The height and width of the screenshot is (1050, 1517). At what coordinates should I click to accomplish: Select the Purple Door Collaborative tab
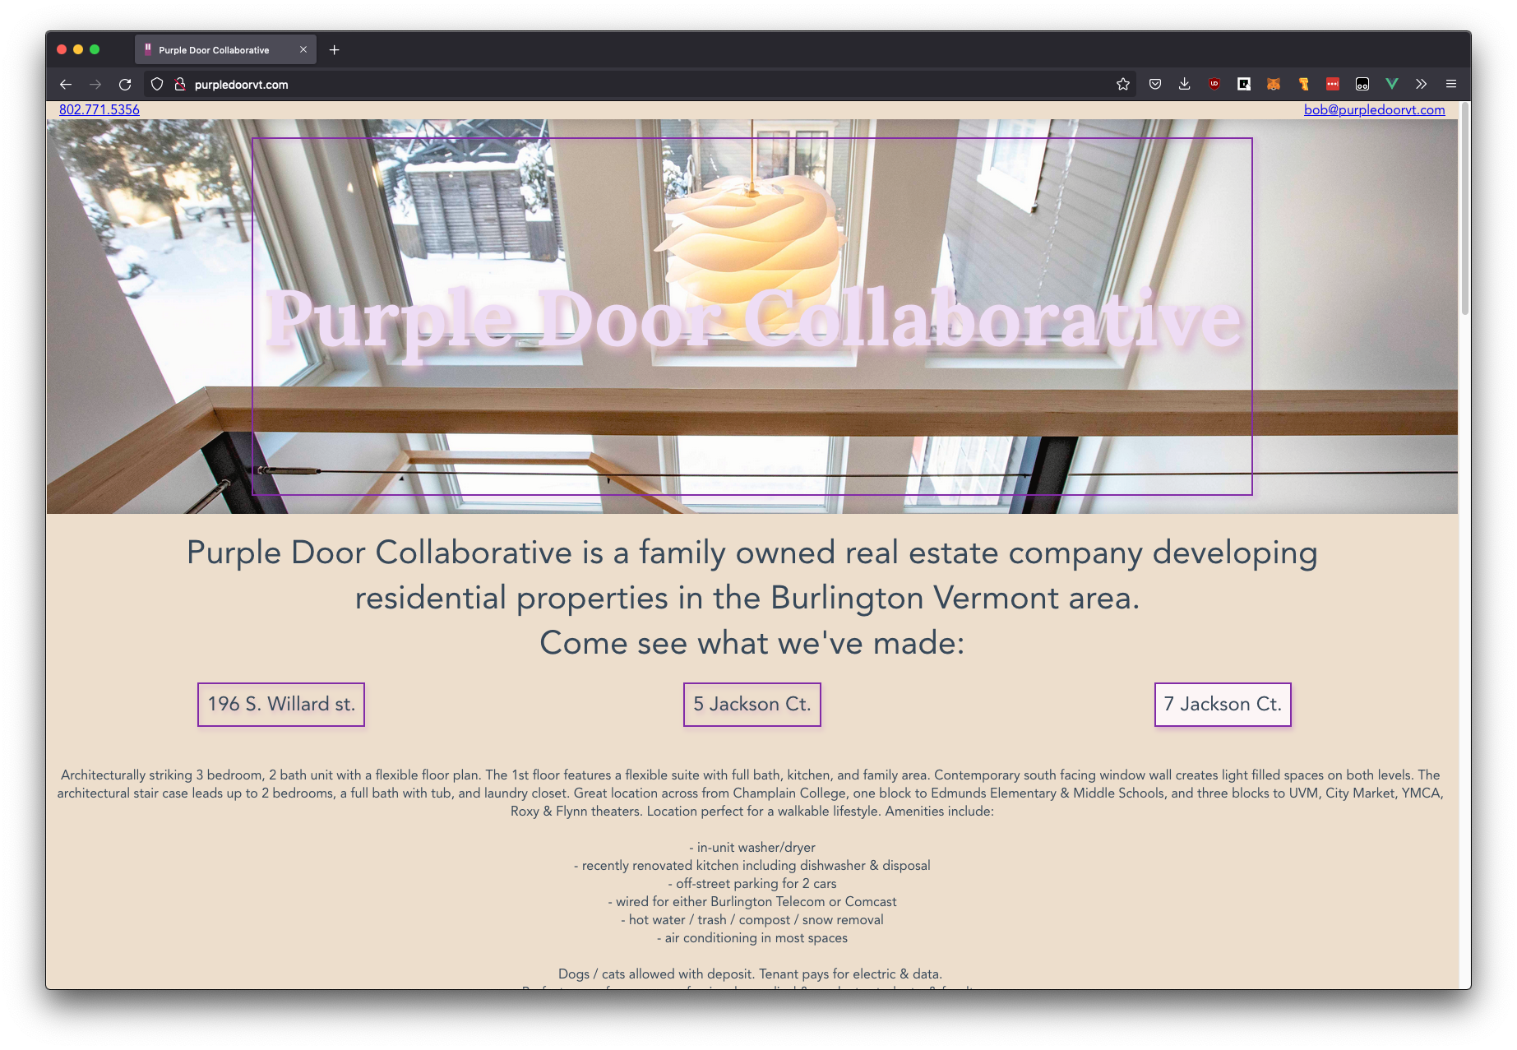pyautogui.click(x=214, y=50)
